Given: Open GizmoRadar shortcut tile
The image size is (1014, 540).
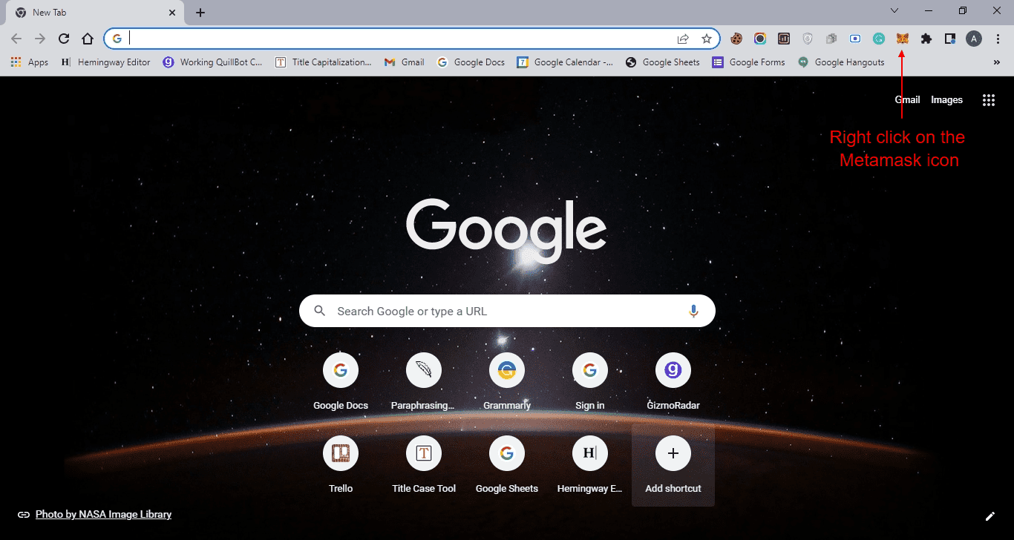Looking at the screenshot, I should pyautogui.click(x=673, y=383).
